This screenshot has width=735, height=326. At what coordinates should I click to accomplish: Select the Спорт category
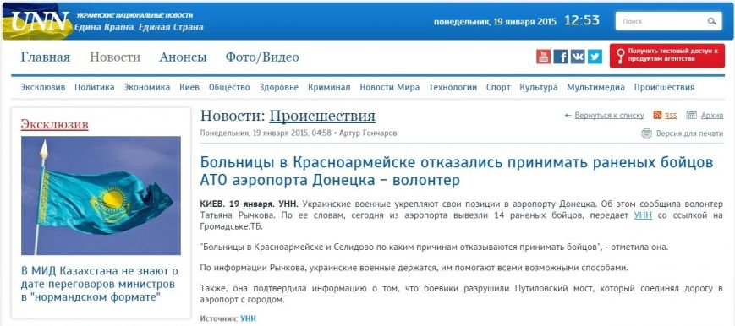coord(498,87)
